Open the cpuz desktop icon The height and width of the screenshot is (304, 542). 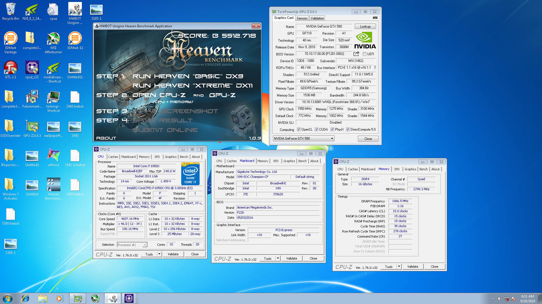tap(53, 12)
